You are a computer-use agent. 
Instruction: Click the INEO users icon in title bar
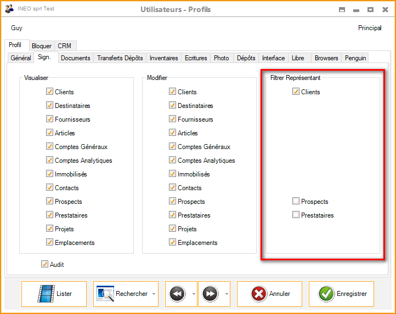[9, 9]
